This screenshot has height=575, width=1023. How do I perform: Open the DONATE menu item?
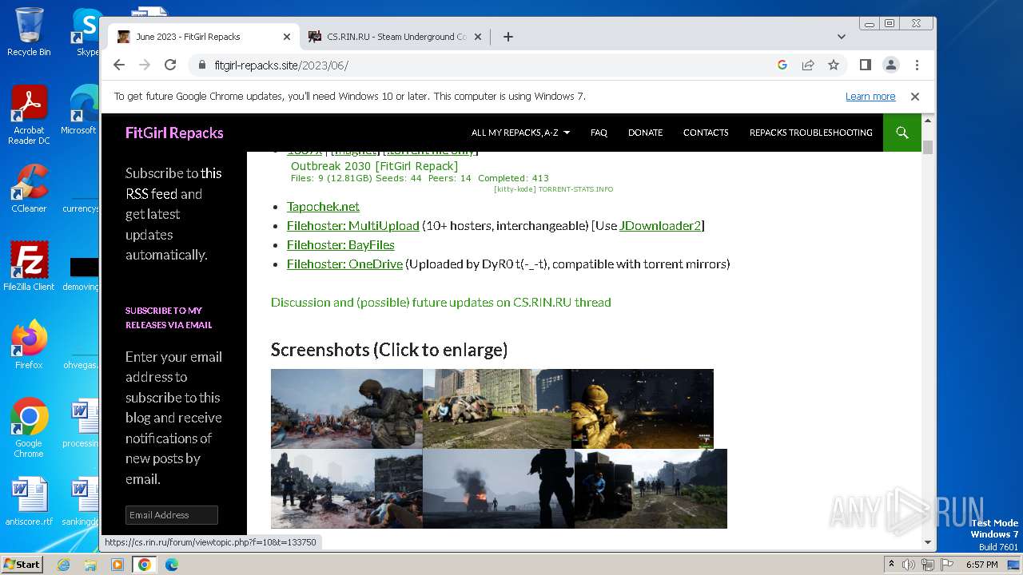(x=645, y=133)
